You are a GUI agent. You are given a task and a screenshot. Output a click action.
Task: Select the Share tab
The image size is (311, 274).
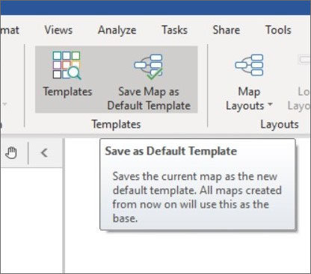pos(227,30)
